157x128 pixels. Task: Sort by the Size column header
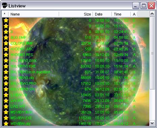click(76, 14)
